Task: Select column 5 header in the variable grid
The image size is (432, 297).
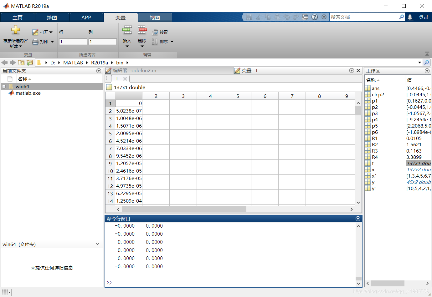Action: click(238, 96)
